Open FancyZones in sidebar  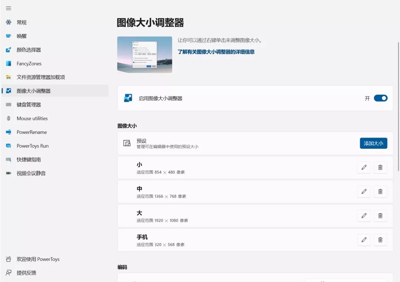tap(29, 64)
